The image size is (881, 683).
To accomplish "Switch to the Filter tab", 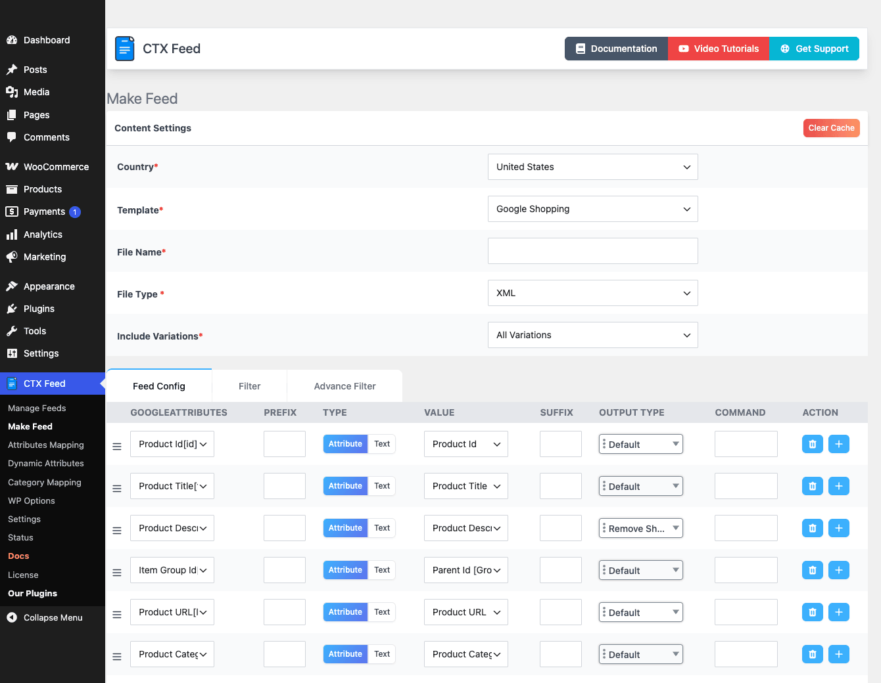I will [x=250, y=386].
